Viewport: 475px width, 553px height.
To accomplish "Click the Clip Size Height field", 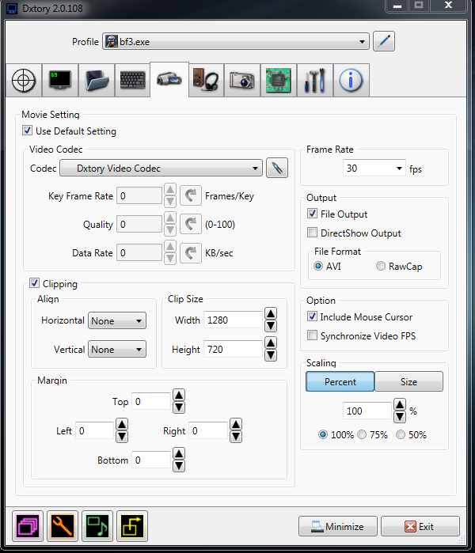I will pos(234,349).
